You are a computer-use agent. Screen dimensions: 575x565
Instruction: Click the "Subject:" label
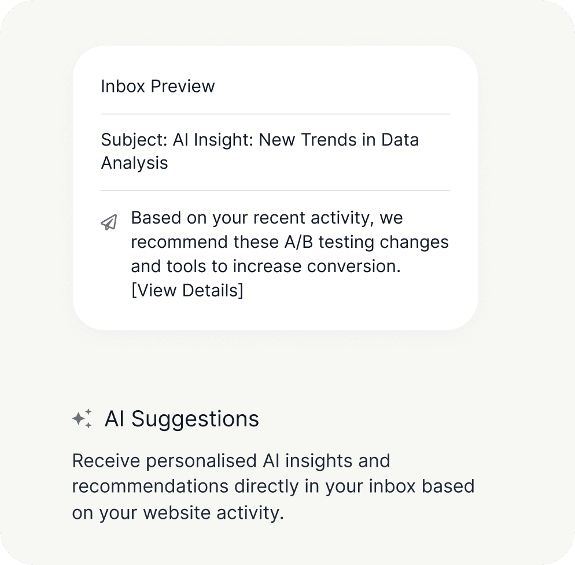tap(134, 140)
